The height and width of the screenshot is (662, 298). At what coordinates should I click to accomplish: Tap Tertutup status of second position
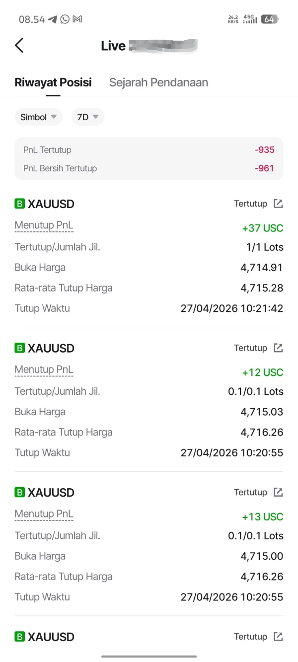coord(250,348)
